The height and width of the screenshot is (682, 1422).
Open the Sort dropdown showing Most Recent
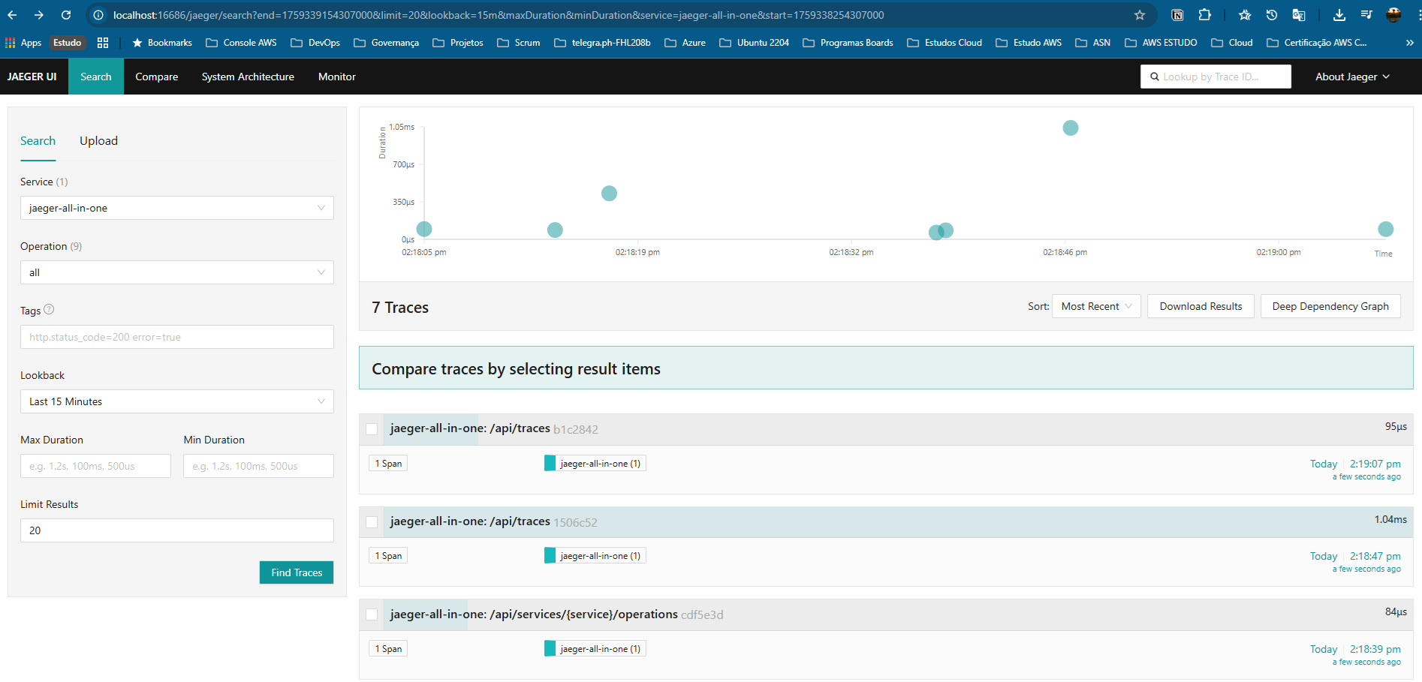(x=1096, y=306)
